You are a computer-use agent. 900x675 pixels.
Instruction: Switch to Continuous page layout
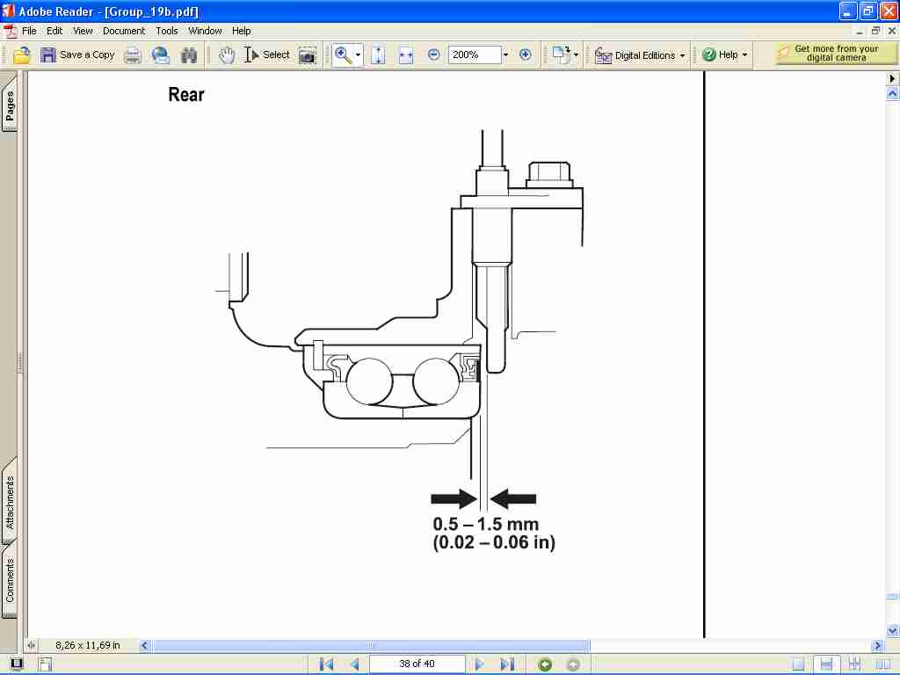click(x=826, y=664)
